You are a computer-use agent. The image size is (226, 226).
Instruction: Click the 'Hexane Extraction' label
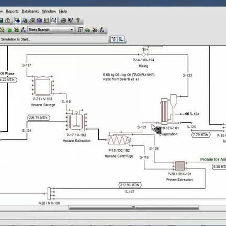point(77,141)
